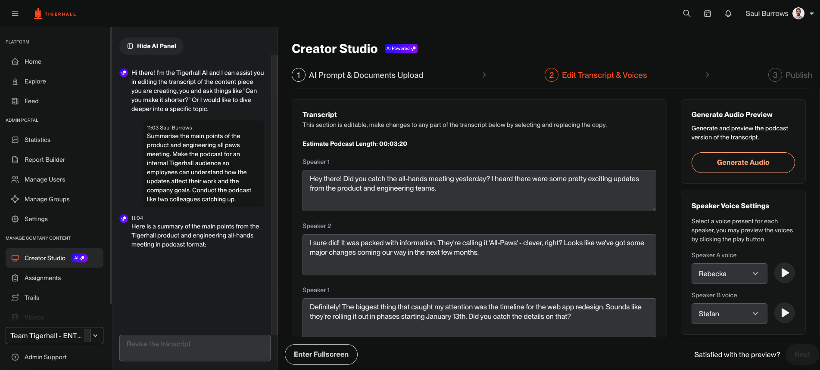Image resolution: width=820 pixels, height=370 pixels.
Task: Click the Creator Studio page title
Action: tap(335, 49)
